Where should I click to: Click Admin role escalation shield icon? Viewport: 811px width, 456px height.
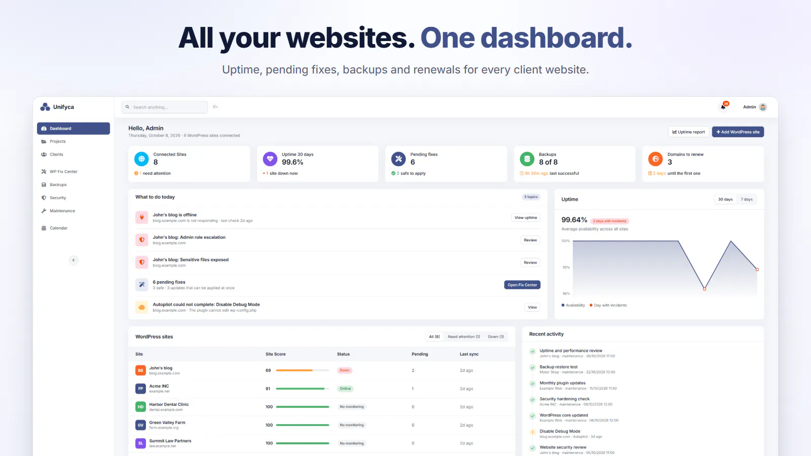142,240
